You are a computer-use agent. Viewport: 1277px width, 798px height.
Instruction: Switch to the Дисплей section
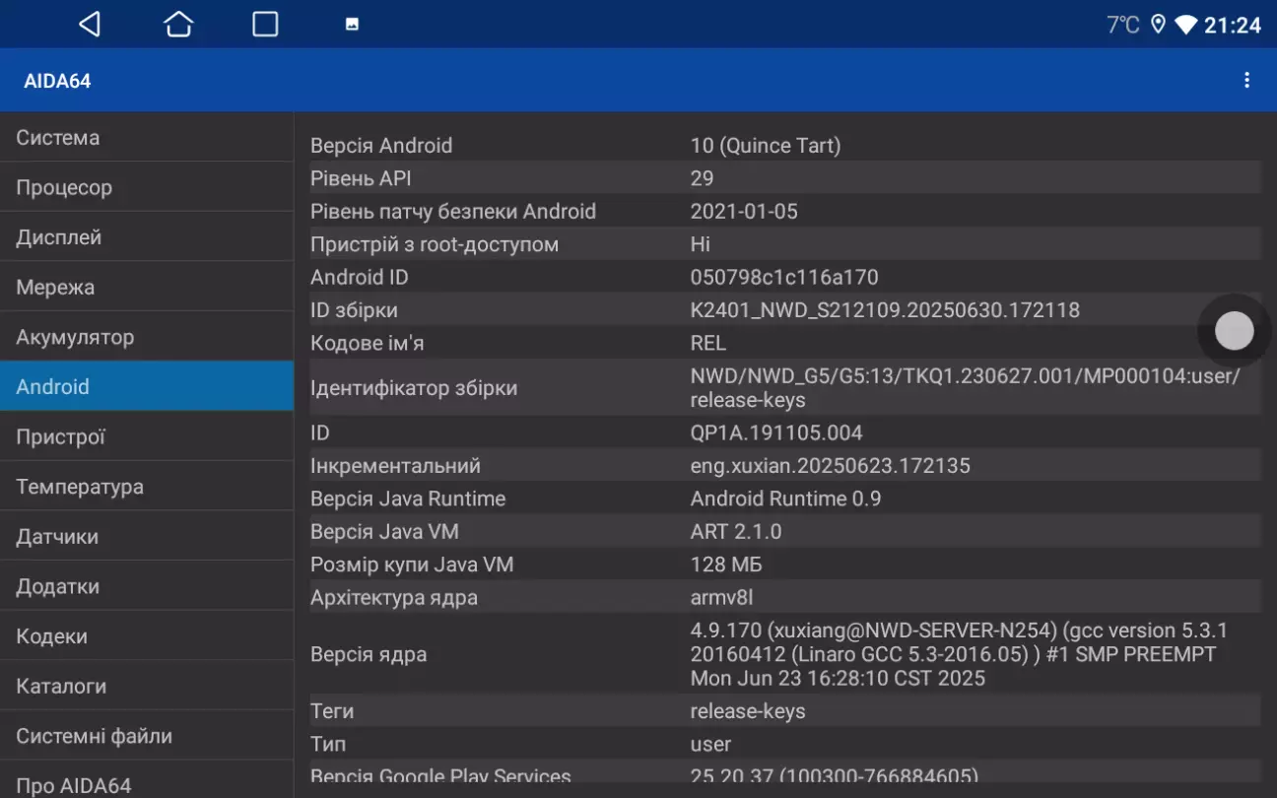click(x=147, y=237)
